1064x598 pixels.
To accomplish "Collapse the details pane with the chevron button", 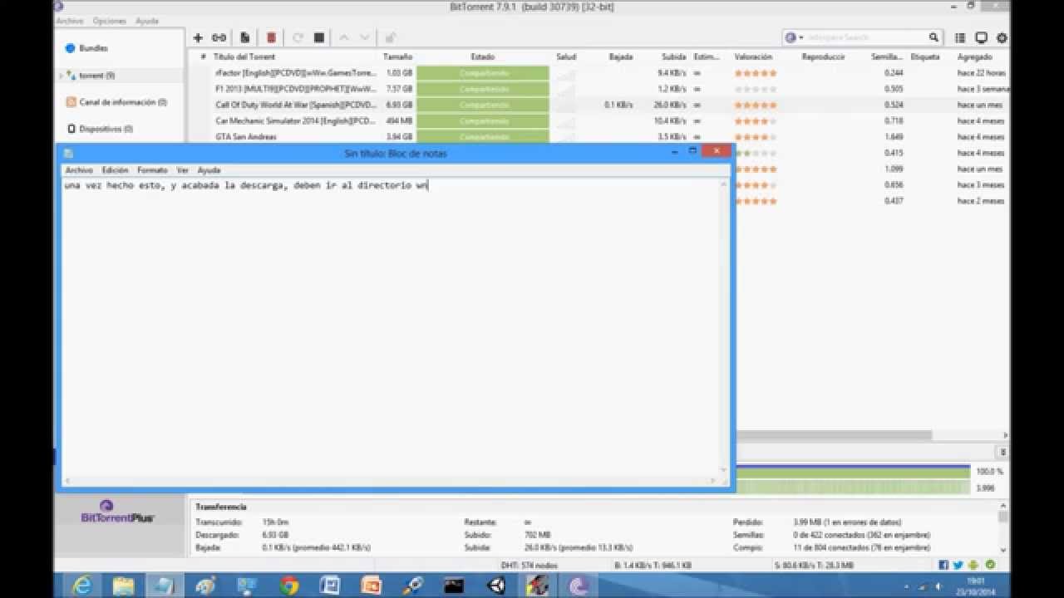I will coord(1002,453).
